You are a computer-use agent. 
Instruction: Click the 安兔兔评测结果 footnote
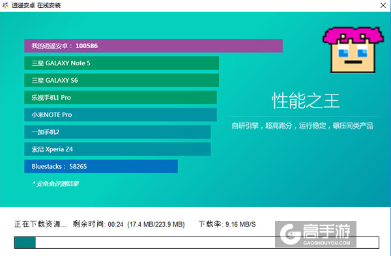[x=55, y=184]
